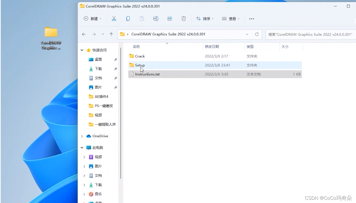
Task: Expand 音乐 under 此电脑
Action: pos(84,194)
